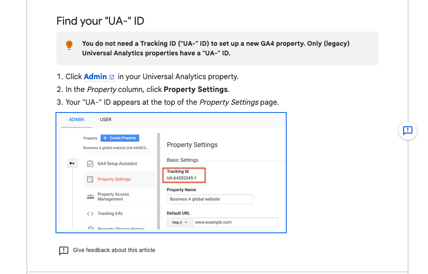Click the back arrow icon in the Property column
Viewport: 428px width, 274px height.
pos(72,163)
